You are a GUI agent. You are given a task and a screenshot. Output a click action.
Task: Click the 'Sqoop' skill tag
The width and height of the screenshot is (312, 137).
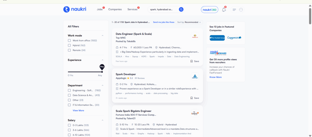pos(135,57)
